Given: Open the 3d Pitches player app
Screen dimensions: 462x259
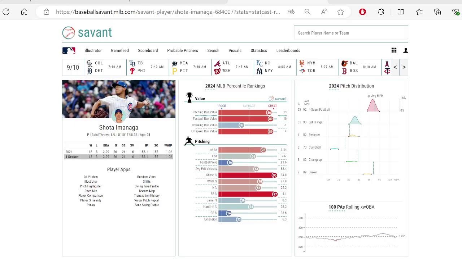Looking at the screenshot, I should click(91, 177).
